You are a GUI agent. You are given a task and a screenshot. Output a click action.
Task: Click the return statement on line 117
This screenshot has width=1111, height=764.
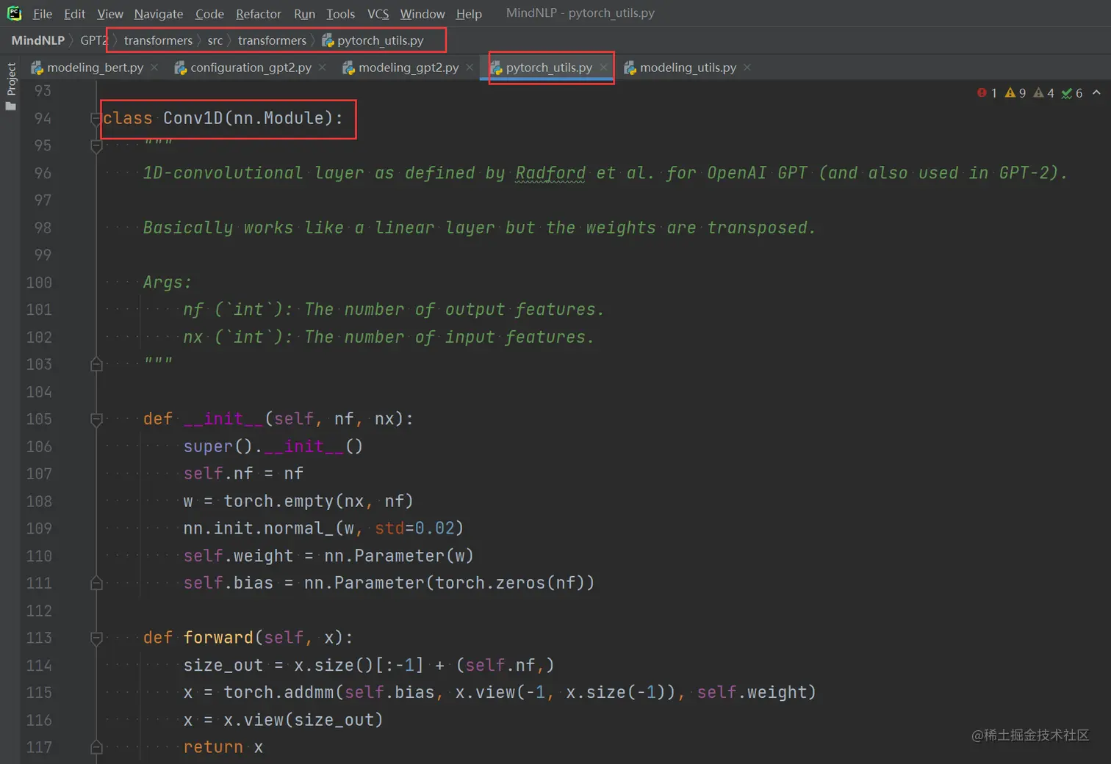(x=213, y=747)
